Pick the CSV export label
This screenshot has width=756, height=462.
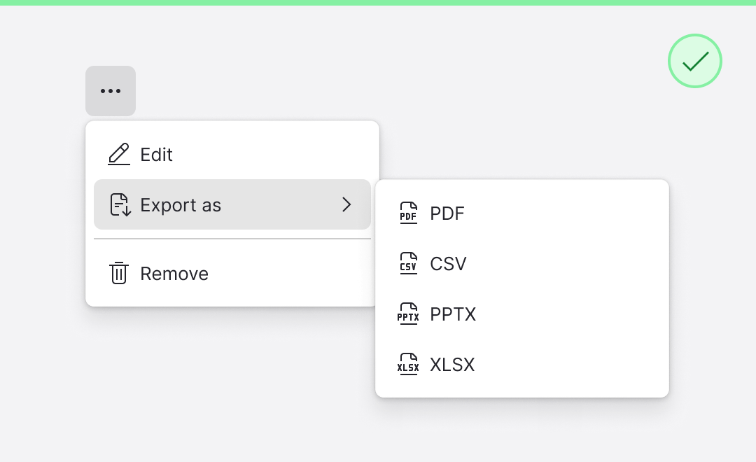point(448,264)
